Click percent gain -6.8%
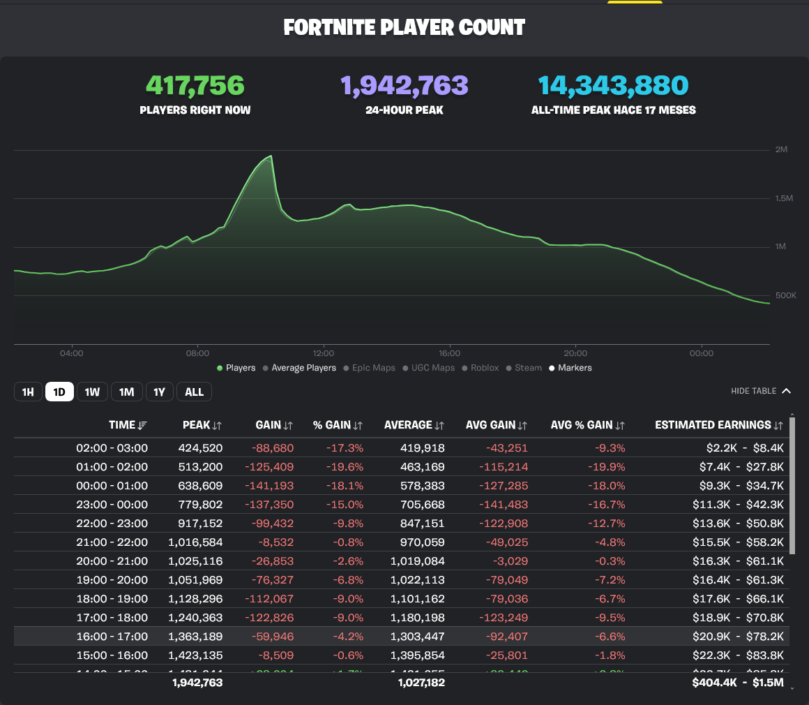 (348, 580)
